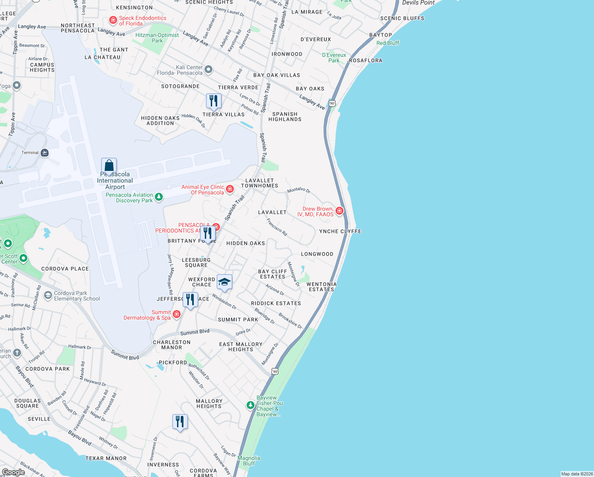The width and height of the screenshot is (594, 477).
Task: Select the shopping bag icon at Pensacola International Airport
Action: point(109,165)
